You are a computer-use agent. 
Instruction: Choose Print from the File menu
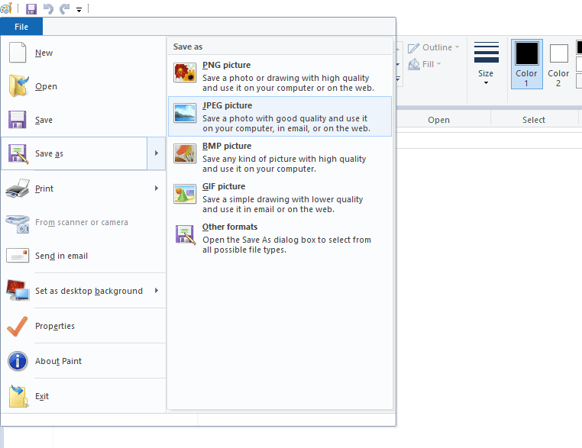coord(83,189)
